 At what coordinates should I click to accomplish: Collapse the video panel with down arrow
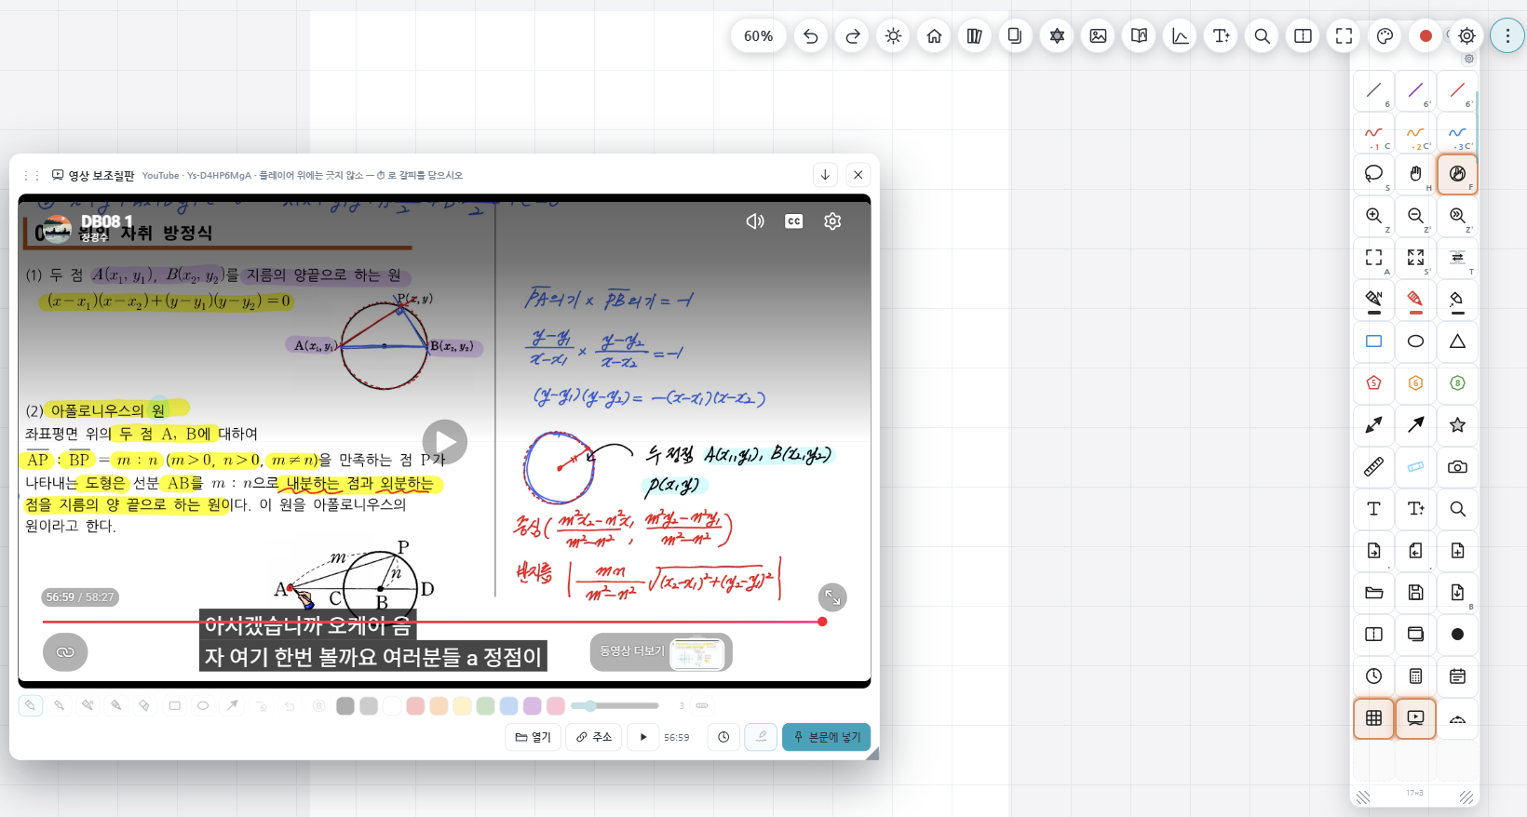click(825, 175)
